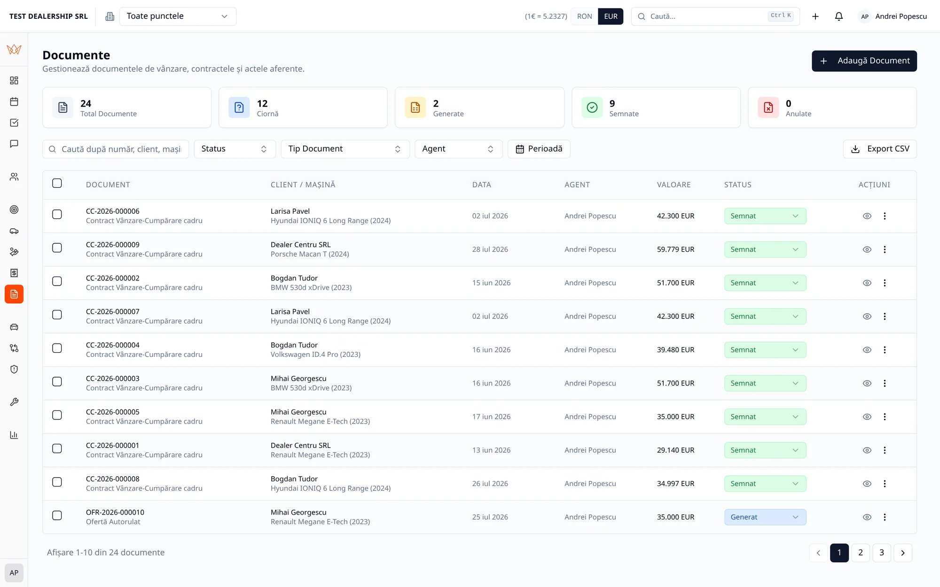Click the Total Documente card showing 24
The width and height of the screenshot is (940, 587).
(x=127, y=108)
